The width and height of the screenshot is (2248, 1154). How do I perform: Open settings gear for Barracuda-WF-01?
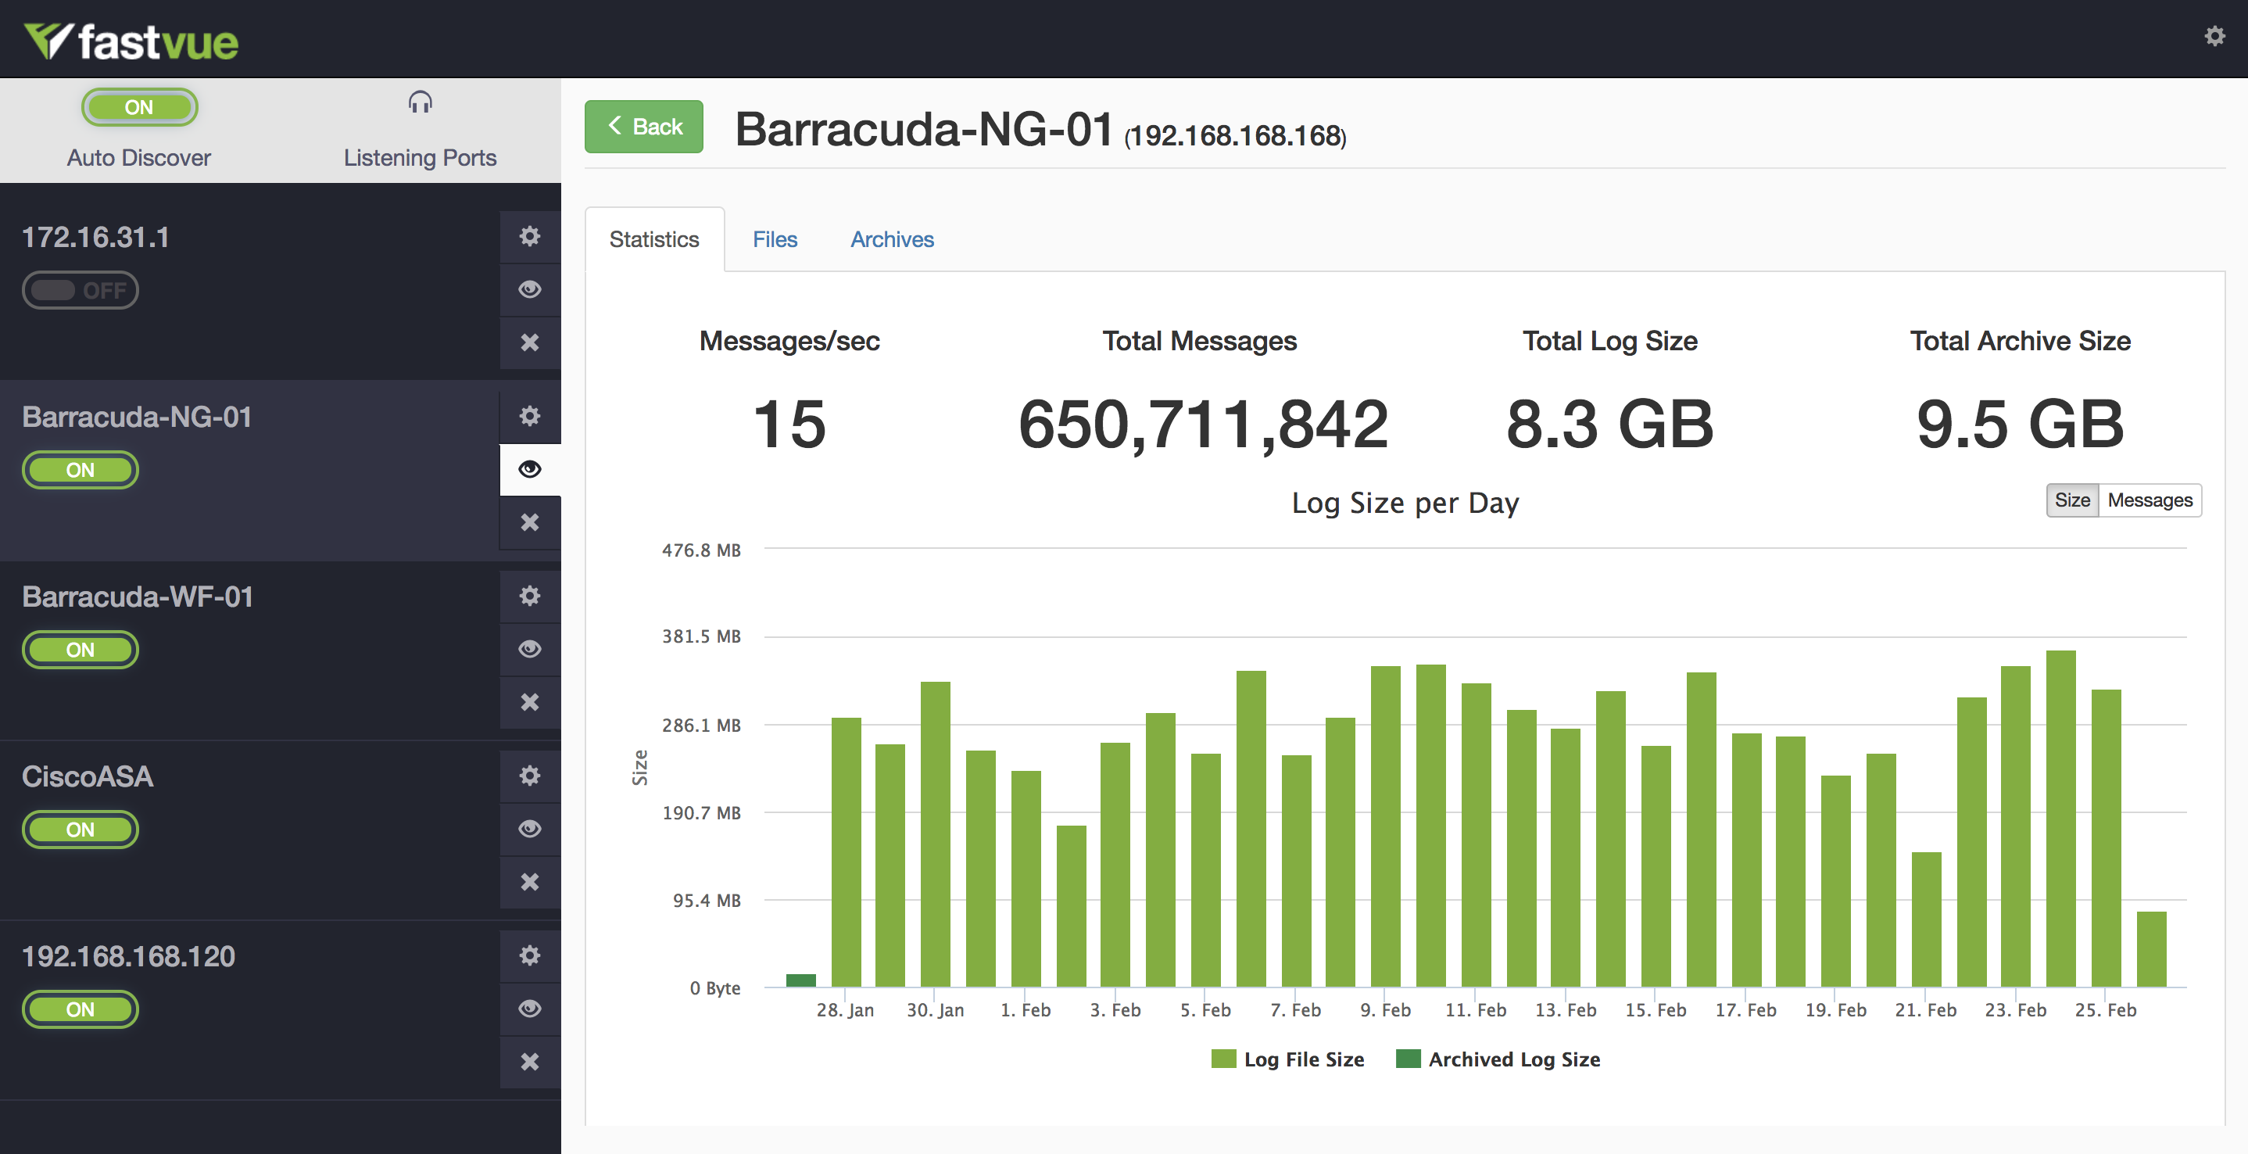pos(530,595)
